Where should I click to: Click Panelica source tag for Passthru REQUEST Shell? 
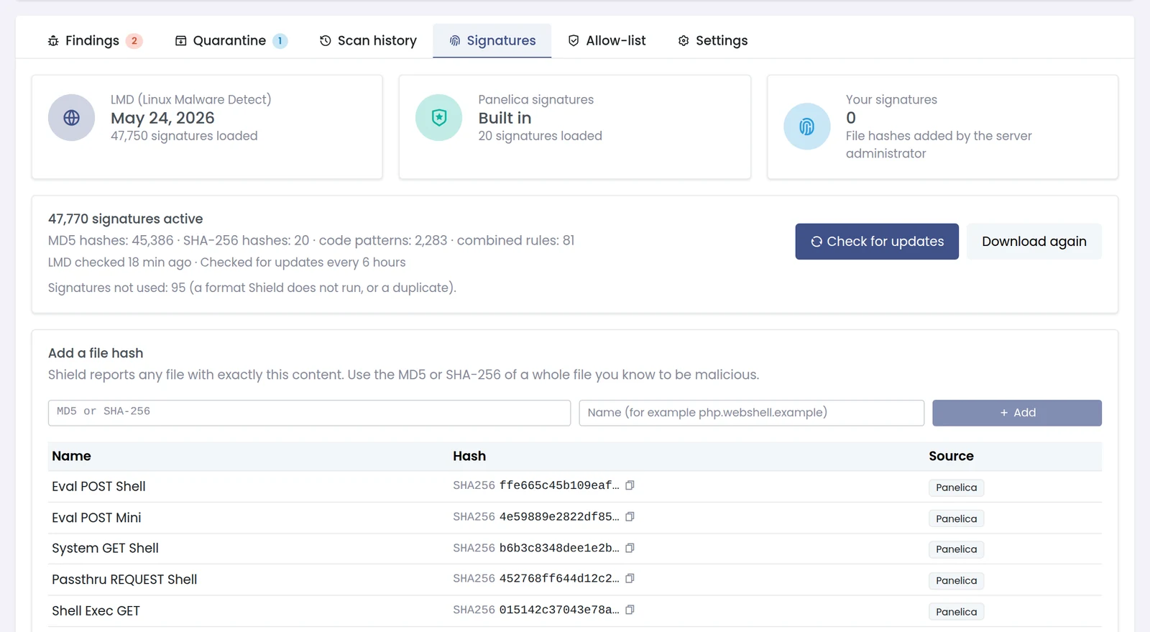pos(956,580)
